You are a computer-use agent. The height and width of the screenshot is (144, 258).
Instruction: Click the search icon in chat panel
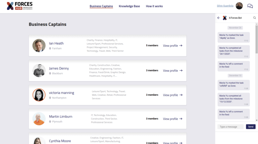tap(254, 18)
